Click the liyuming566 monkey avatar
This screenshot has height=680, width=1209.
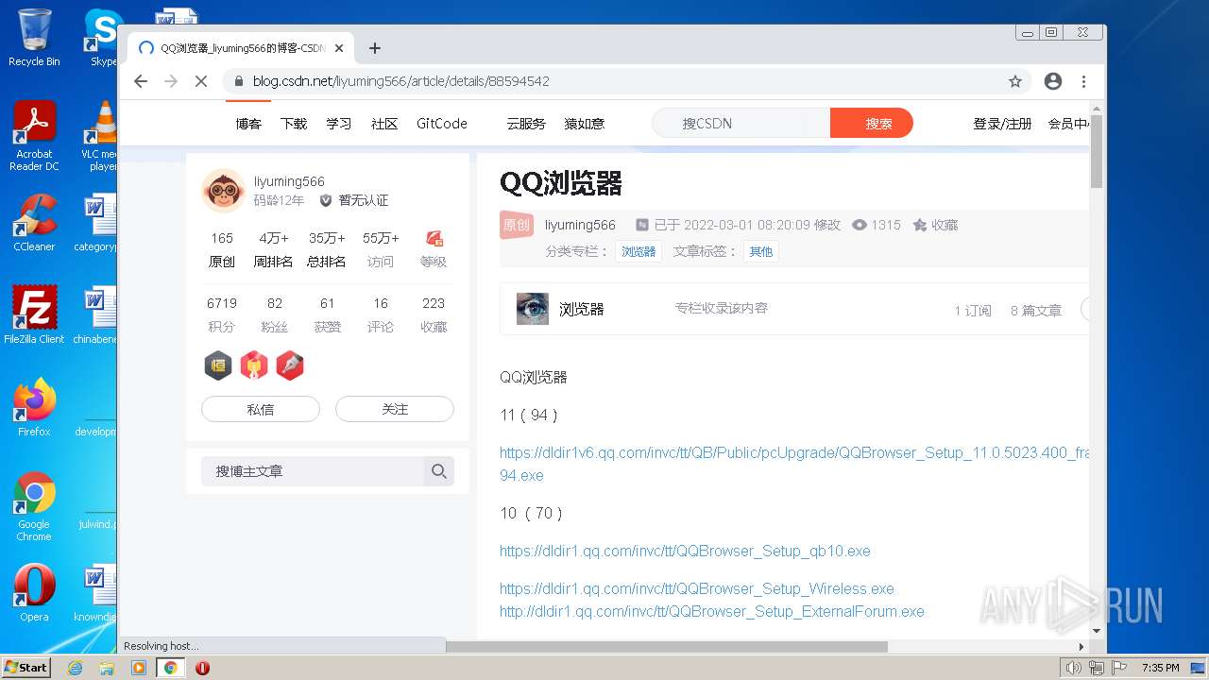point(224,191)
